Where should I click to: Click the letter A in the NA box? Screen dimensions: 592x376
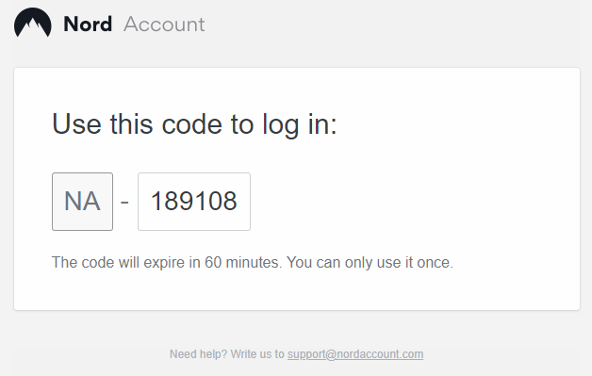pos(91,201)
